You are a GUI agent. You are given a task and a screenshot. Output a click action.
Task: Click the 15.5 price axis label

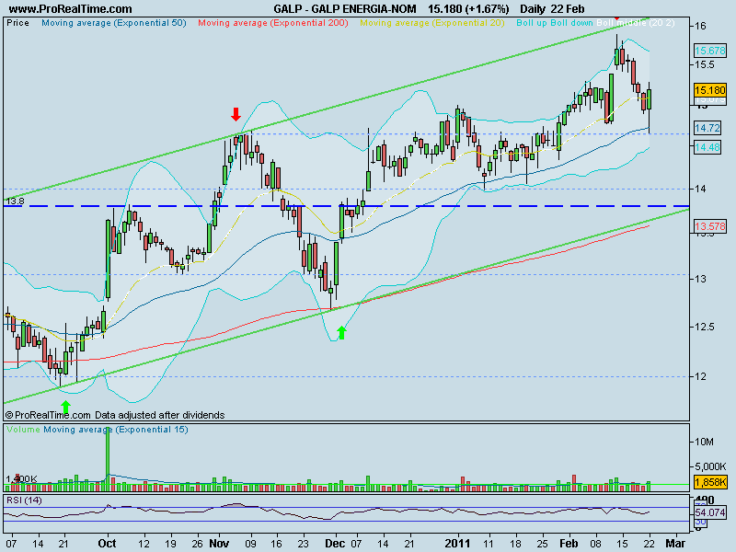(705, 64)
